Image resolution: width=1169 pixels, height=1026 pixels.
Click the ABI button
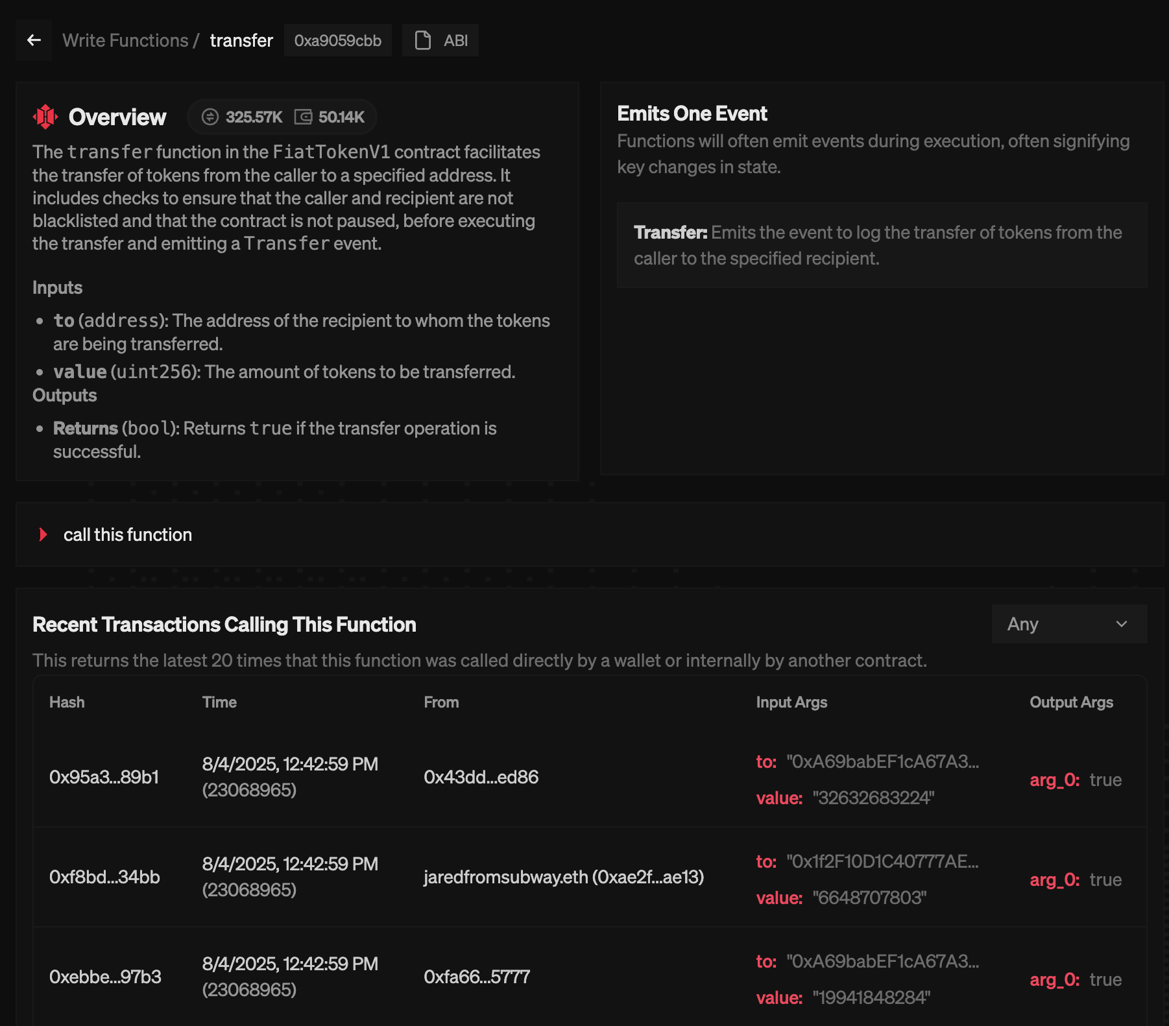[441, 40]
